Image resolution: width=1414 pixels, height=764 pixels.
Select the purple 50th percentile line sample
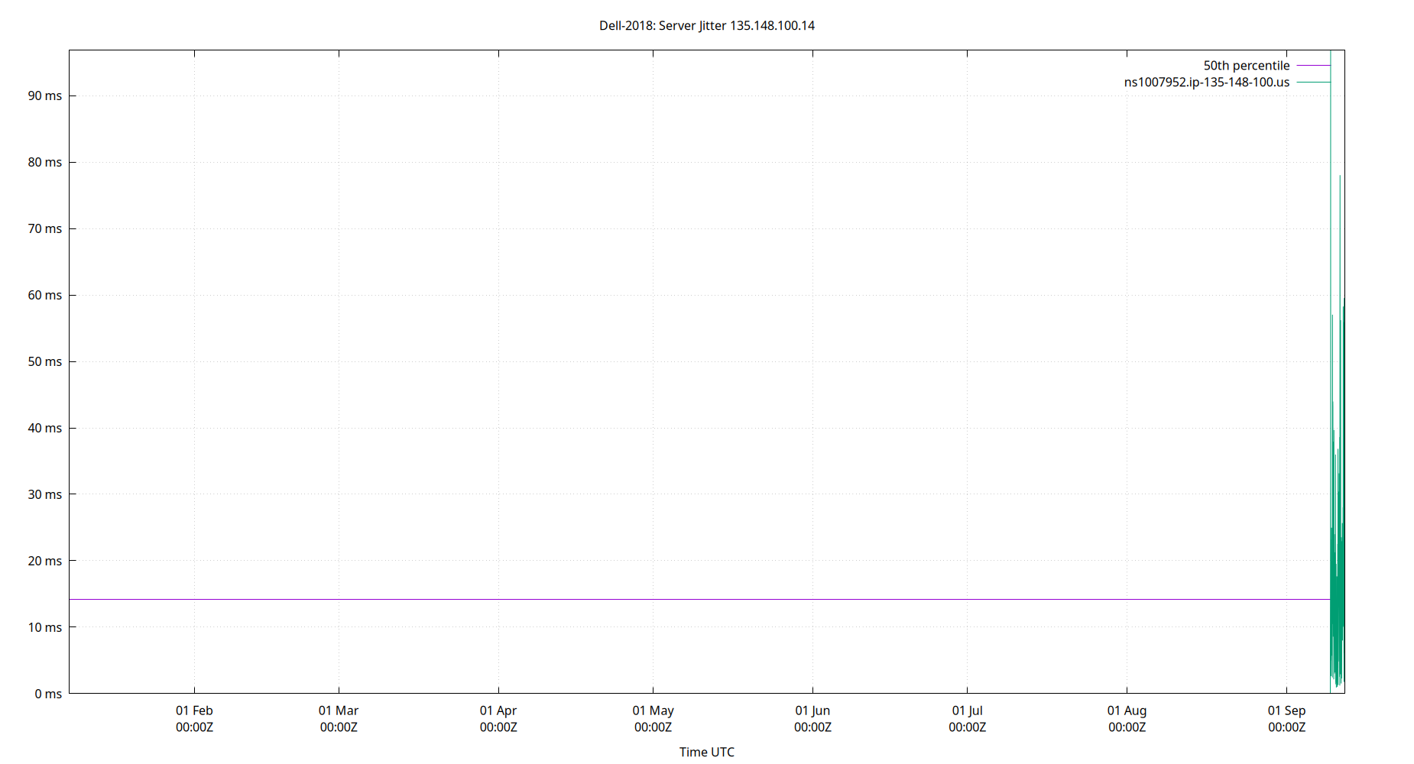(x=1313, y=66)
